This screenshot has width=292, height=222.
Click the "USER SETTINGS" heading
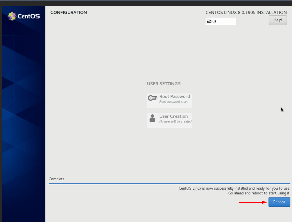164,84
